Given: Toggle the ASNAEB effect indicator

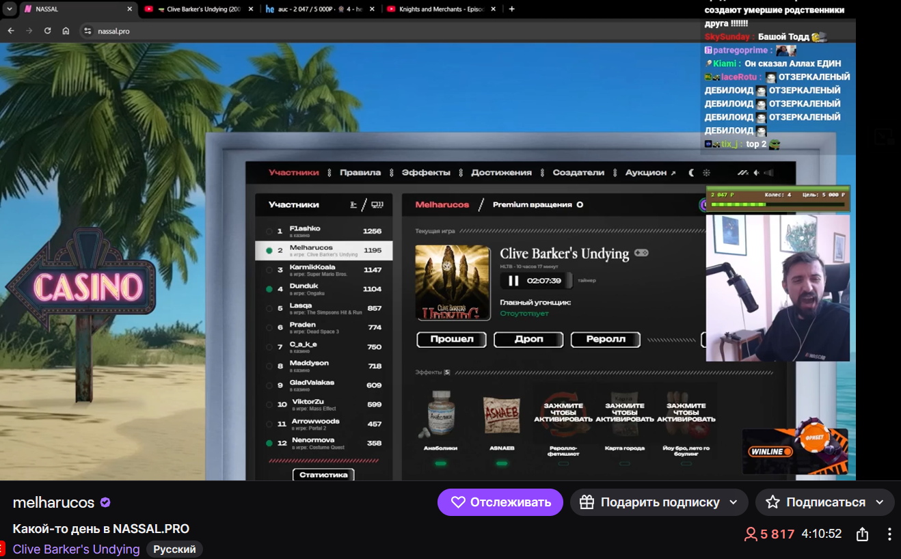Looking at the screenshot, I should [x=502, y=463].
